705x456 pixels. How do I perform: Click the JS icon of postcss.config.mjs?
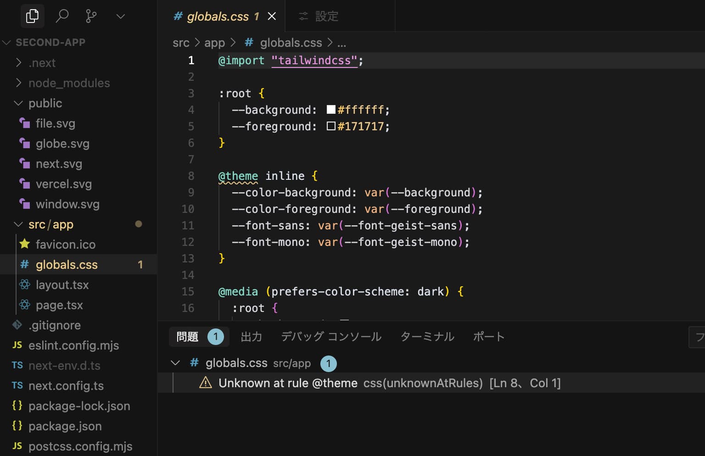point(17,446)
